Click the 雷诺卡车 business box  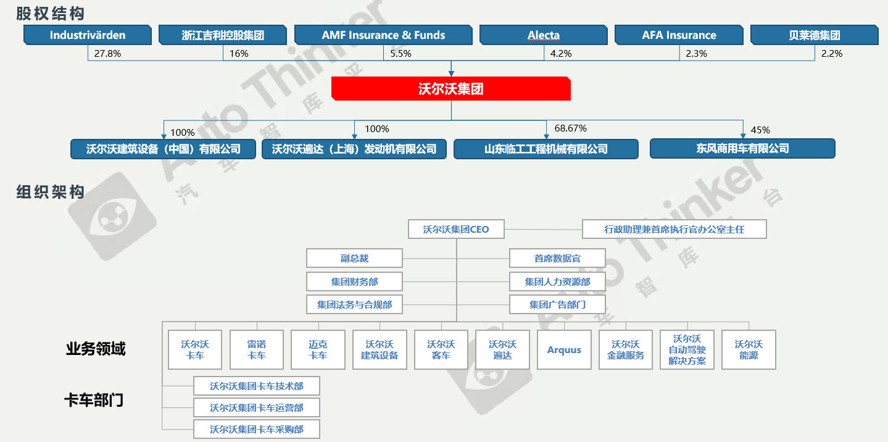click(x=257, y=350)
